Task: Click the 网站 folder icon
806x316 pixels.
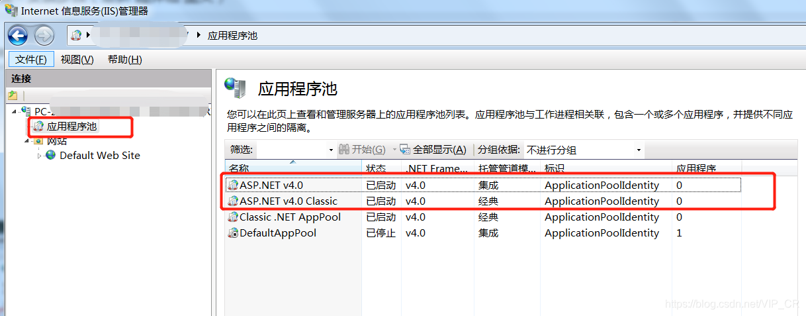Action: pyautogui.click(x=39, y=140)
